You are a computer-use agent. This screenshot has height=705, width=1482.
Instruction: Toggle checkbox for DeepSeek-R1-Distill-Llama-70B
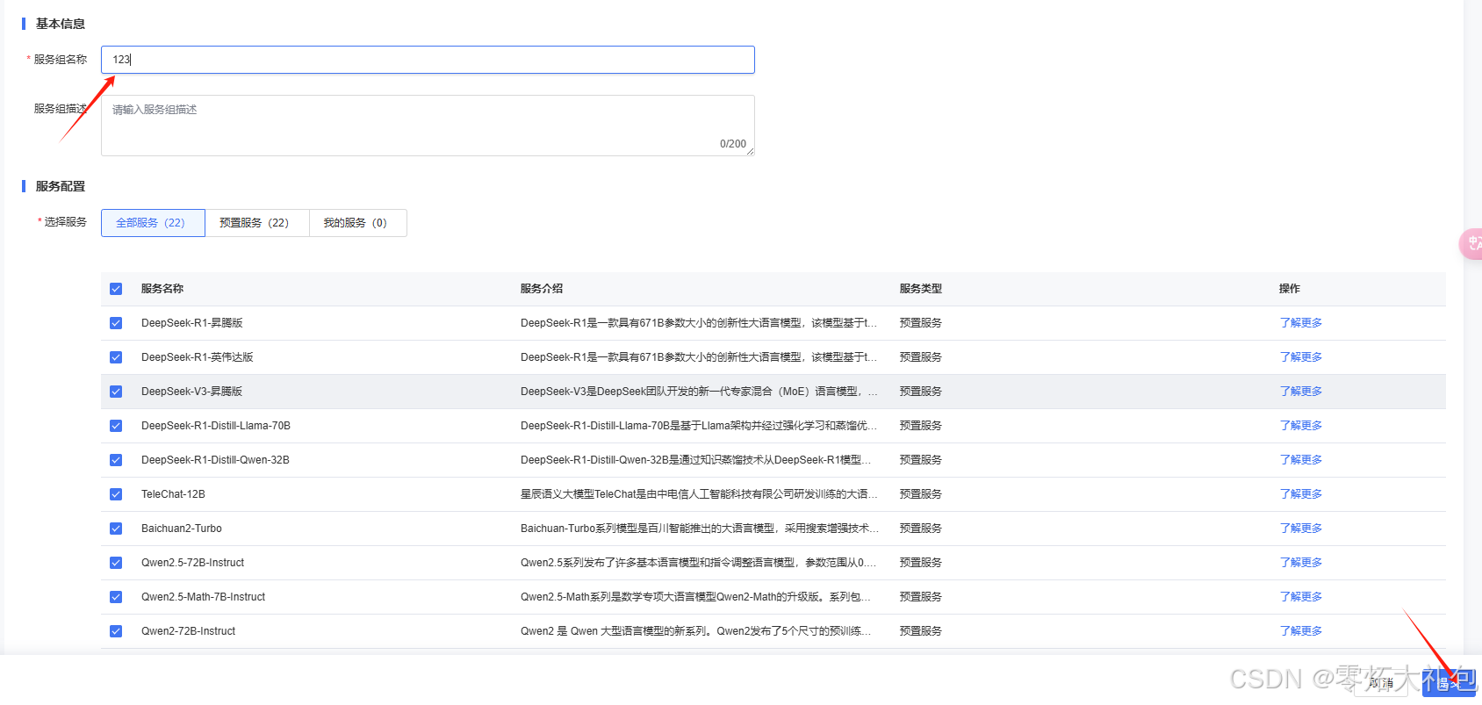(x=116, y=426)
